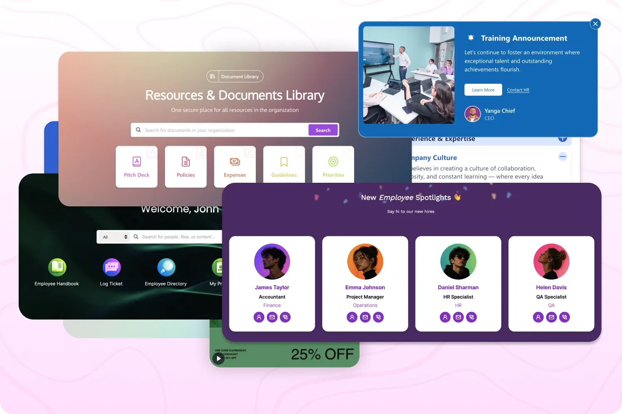
Task: Email Daniel Sharman via envelope icon
Action: tap(458, 317)
